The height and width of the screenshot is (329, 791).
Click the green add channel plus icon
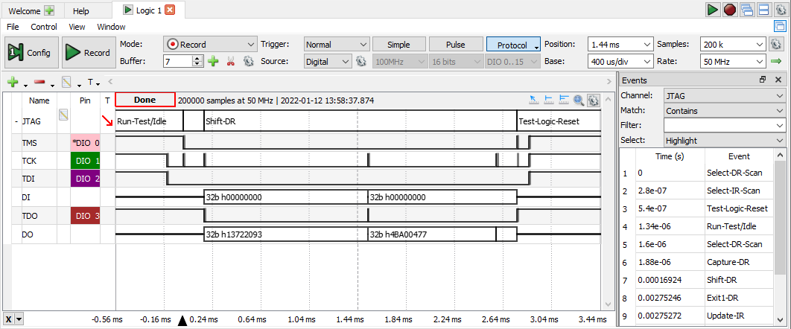[x=12, y=82]
